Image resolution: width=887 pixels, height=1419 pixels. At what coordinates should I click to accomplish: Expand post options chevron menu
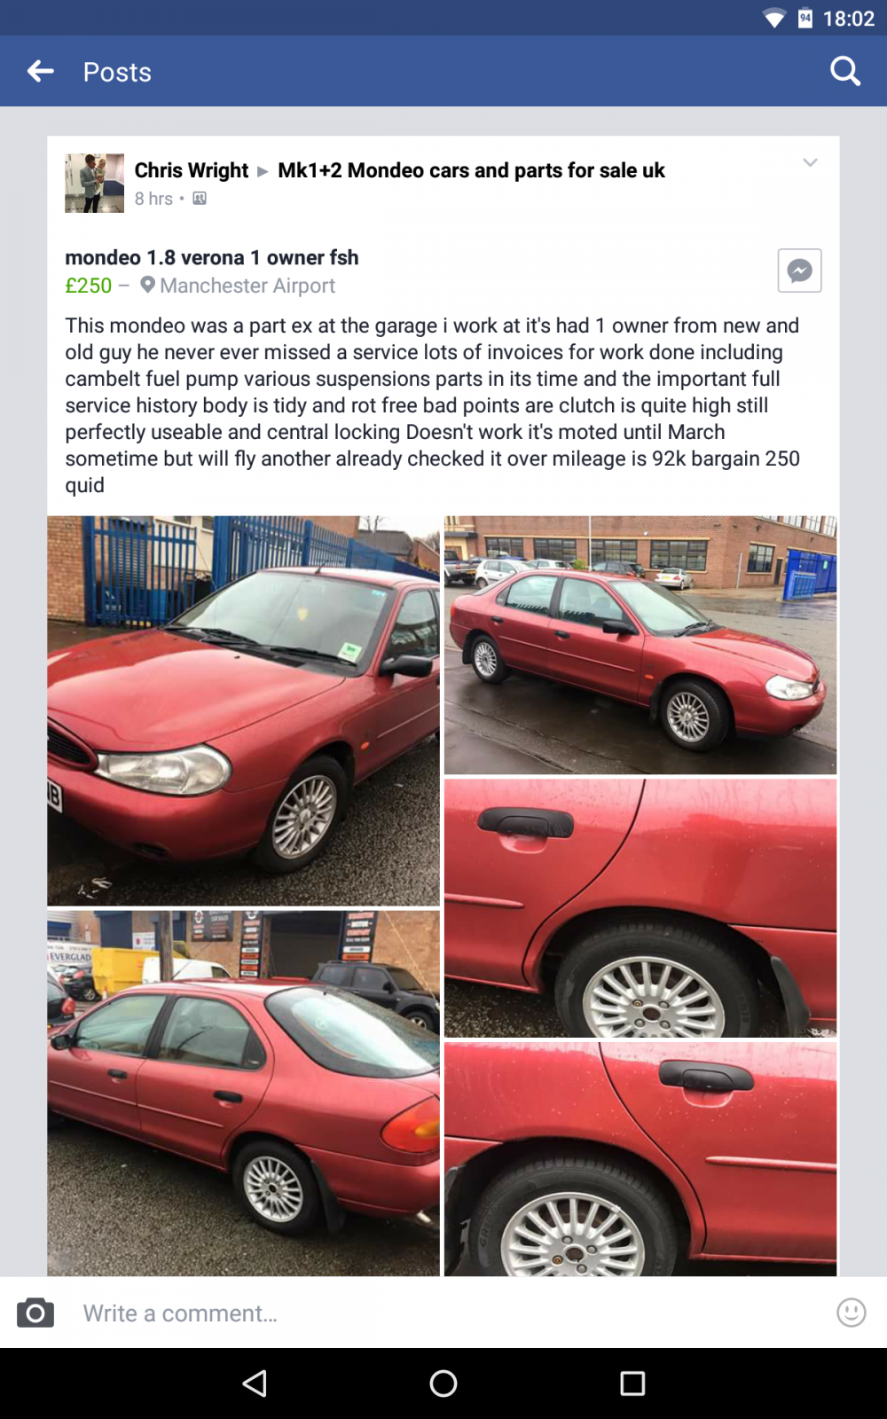point(810,162)
